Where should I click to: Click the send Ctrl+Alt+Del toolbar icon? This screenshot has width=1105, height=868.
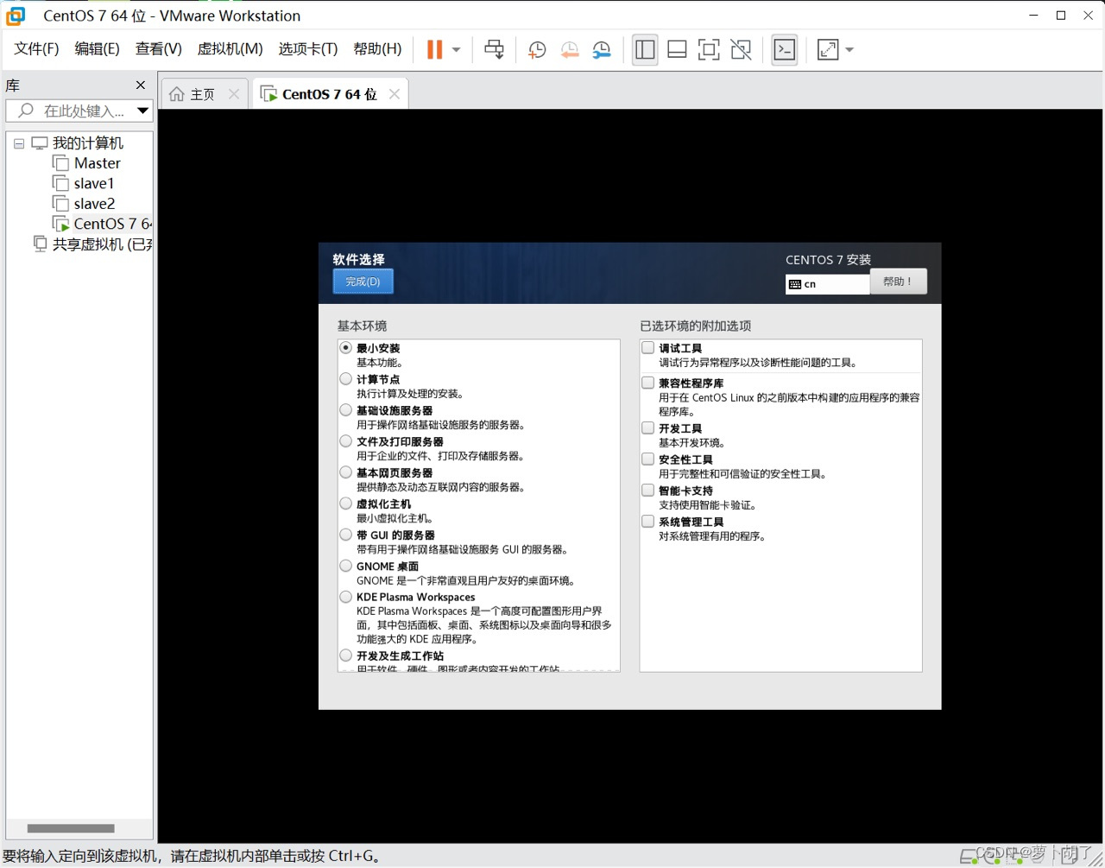click(494, 49)
